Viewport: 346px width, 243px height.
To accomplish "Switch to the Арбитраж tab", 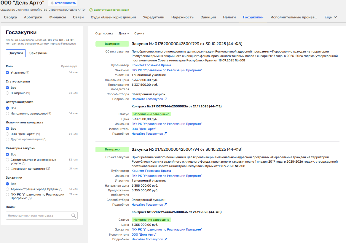I will (x=33, y=17).
